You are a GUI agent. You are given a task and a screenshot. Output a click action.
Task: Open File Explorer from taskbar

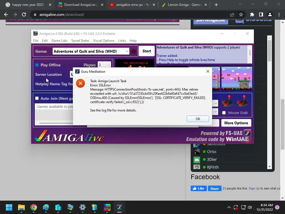click(x=21, y=207)
